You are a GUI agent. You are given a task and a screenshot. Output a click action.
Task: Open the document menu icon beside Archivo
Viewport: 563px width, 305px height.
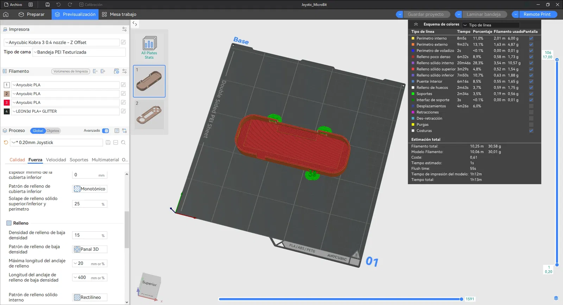[31, 5]
